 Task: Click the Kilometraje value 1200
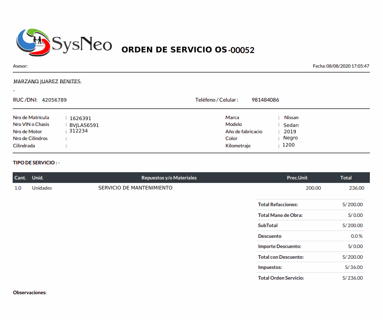(x=289, y=145)
